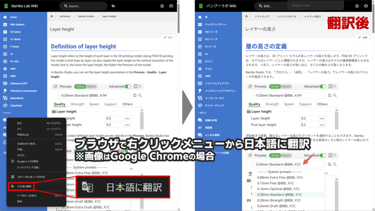
Task: Select 日本語に翻訳 in the context menu
Action: coord(25,186)
